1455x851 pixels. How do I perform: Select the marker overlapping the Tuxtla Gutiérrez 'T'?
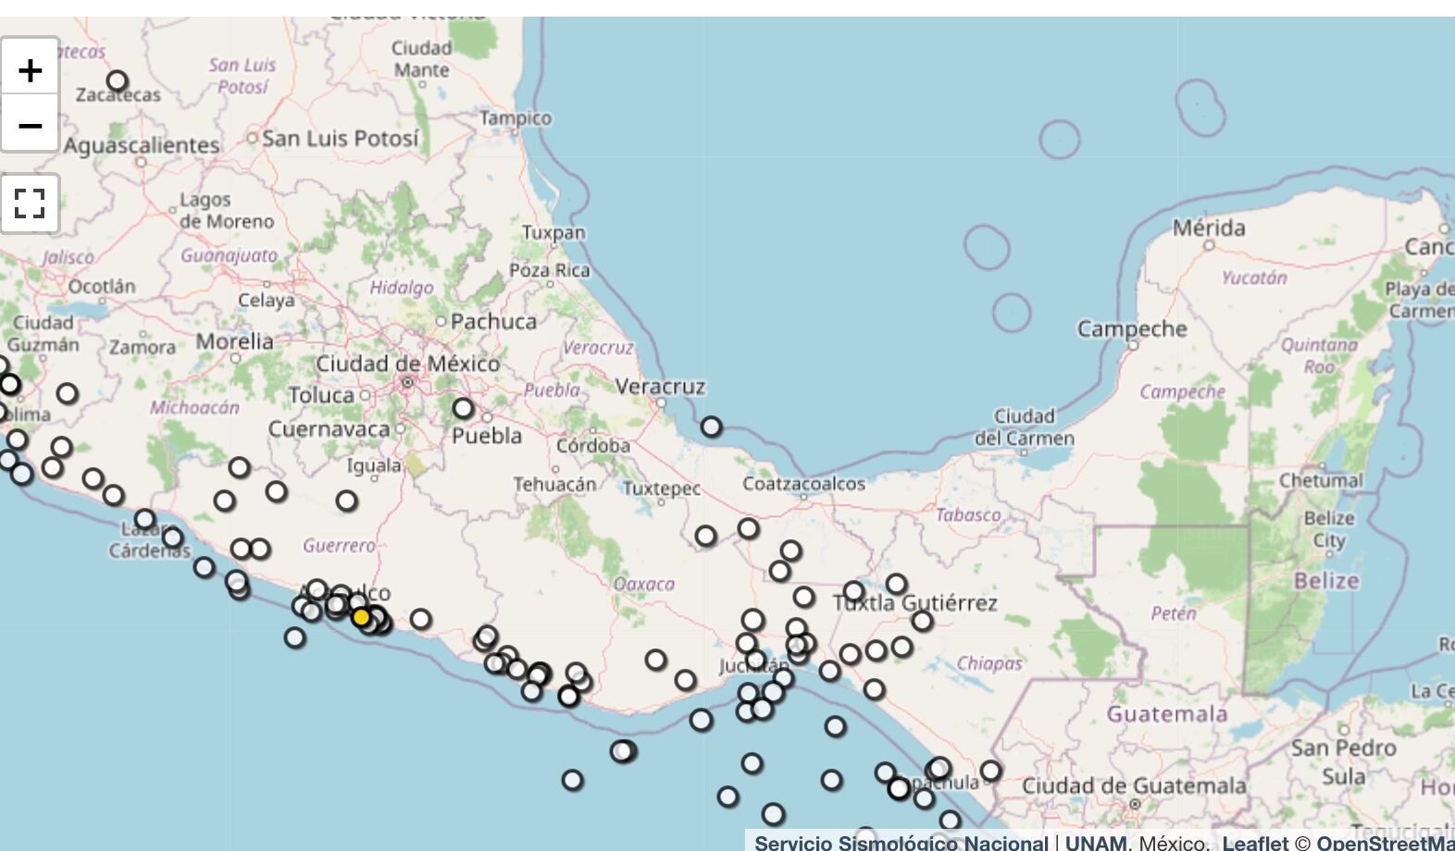(853, 591)
